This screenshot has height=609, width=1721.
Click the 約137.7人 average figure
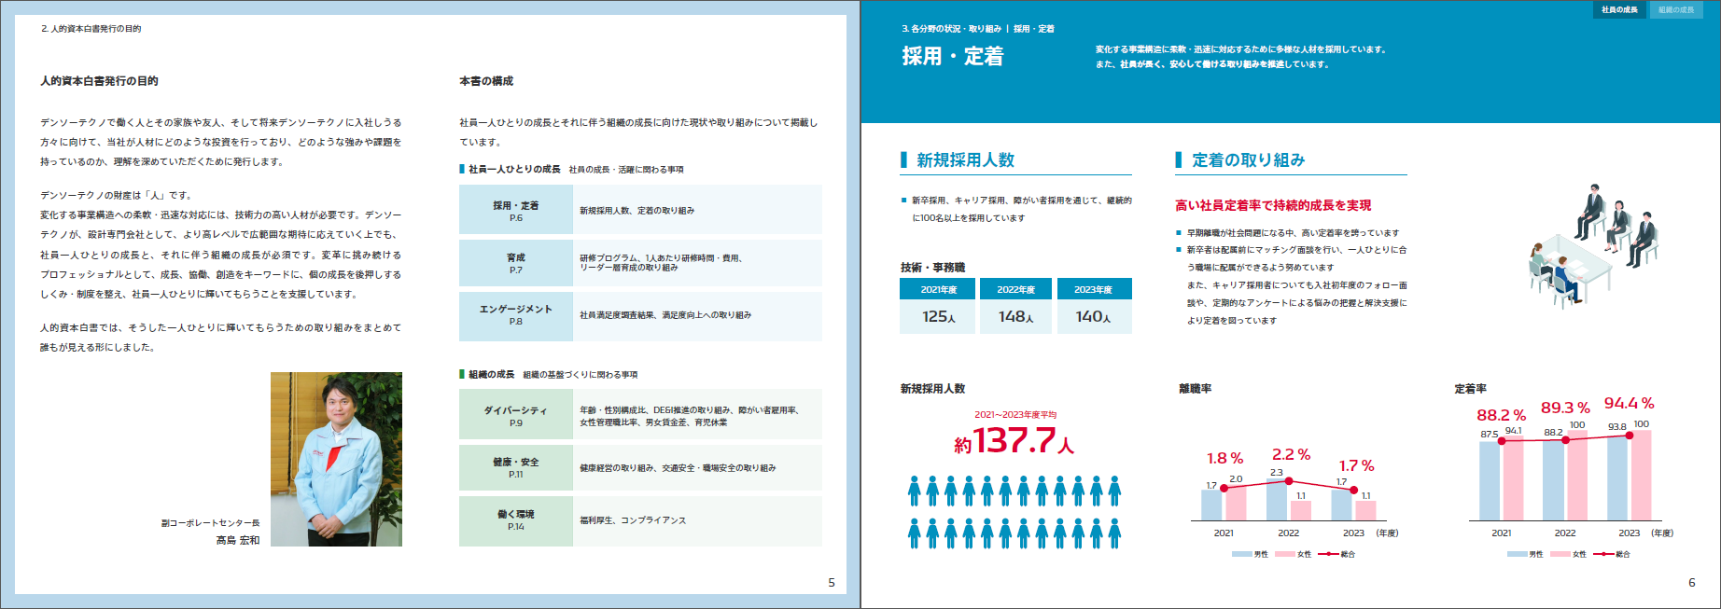(x=1014, y=441)
